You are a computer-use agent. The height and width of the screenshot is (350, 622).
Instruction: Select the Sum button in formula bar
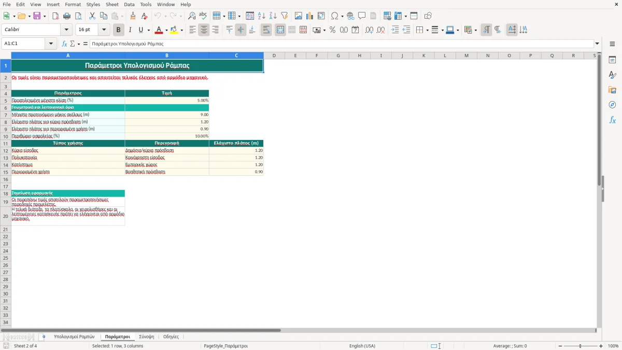(73, 44)
